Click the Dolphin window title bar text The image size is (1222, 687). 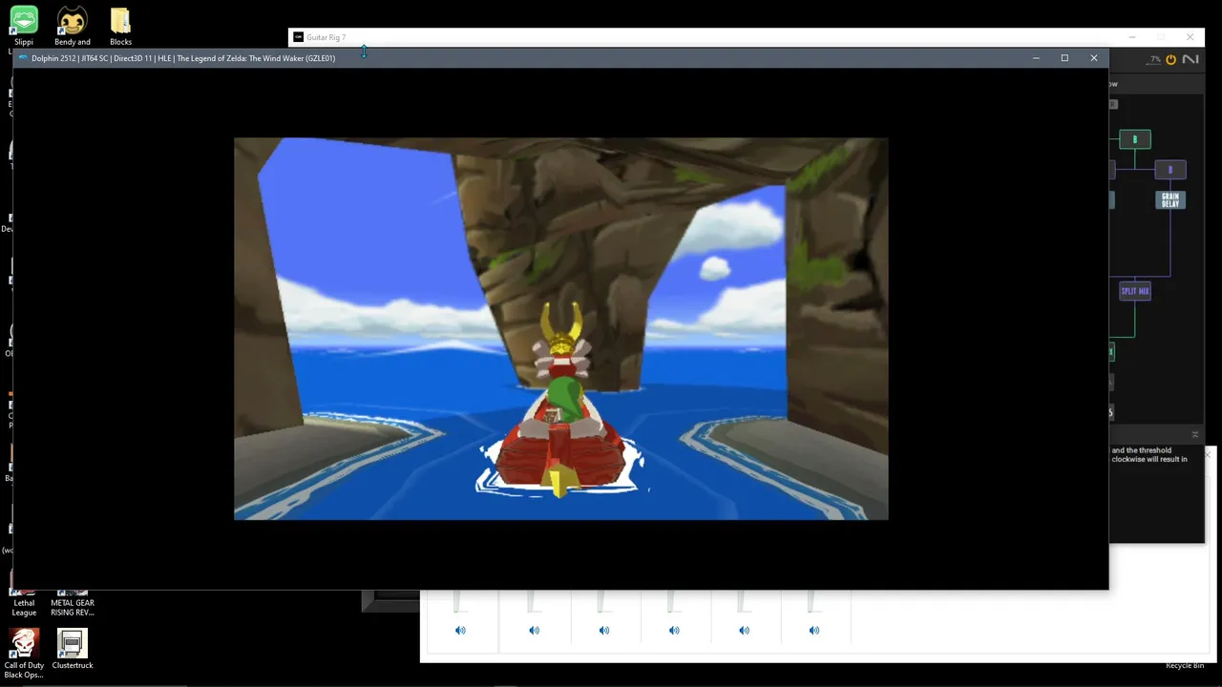(183, 58)
